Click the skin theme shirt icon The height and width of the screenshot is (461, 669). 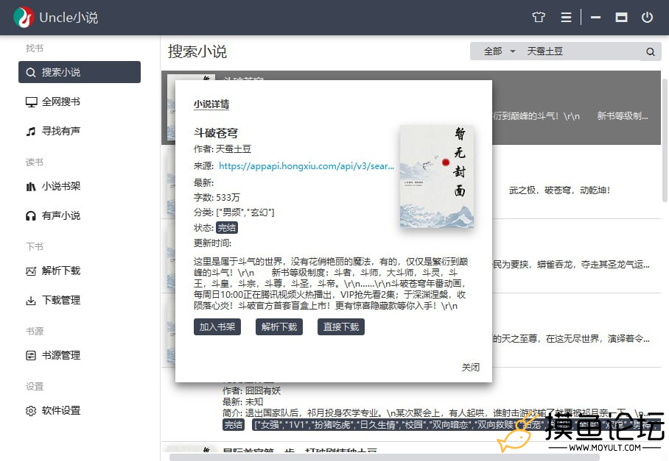(x=539, y=18)
